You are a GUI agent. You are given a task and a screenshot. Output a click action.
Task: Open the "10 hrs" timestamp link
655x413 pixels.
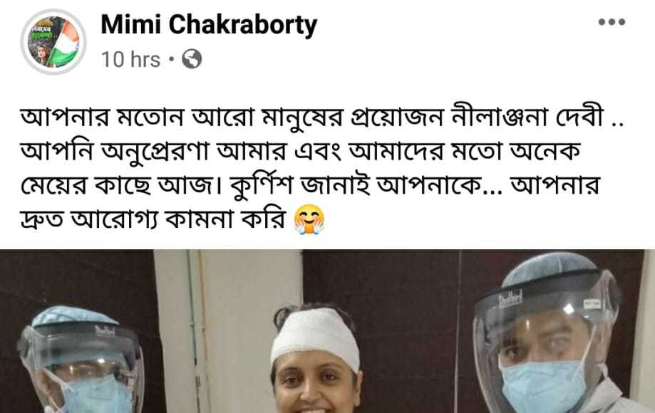click(130, 59)
